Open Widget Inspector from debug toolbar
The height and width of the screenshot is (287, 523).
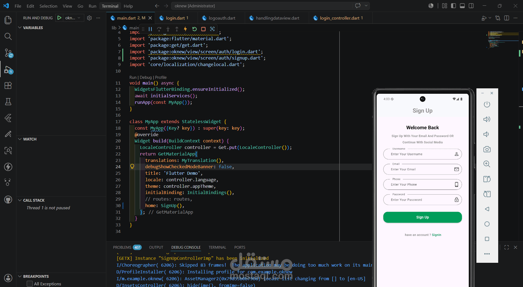click(212, 29)
